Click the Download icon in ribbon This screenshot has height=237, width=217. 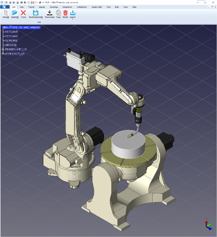49,13
